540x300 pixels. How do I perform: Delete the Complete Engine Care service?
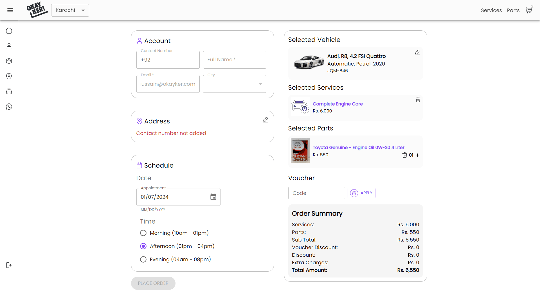click(x=418, y=100)
